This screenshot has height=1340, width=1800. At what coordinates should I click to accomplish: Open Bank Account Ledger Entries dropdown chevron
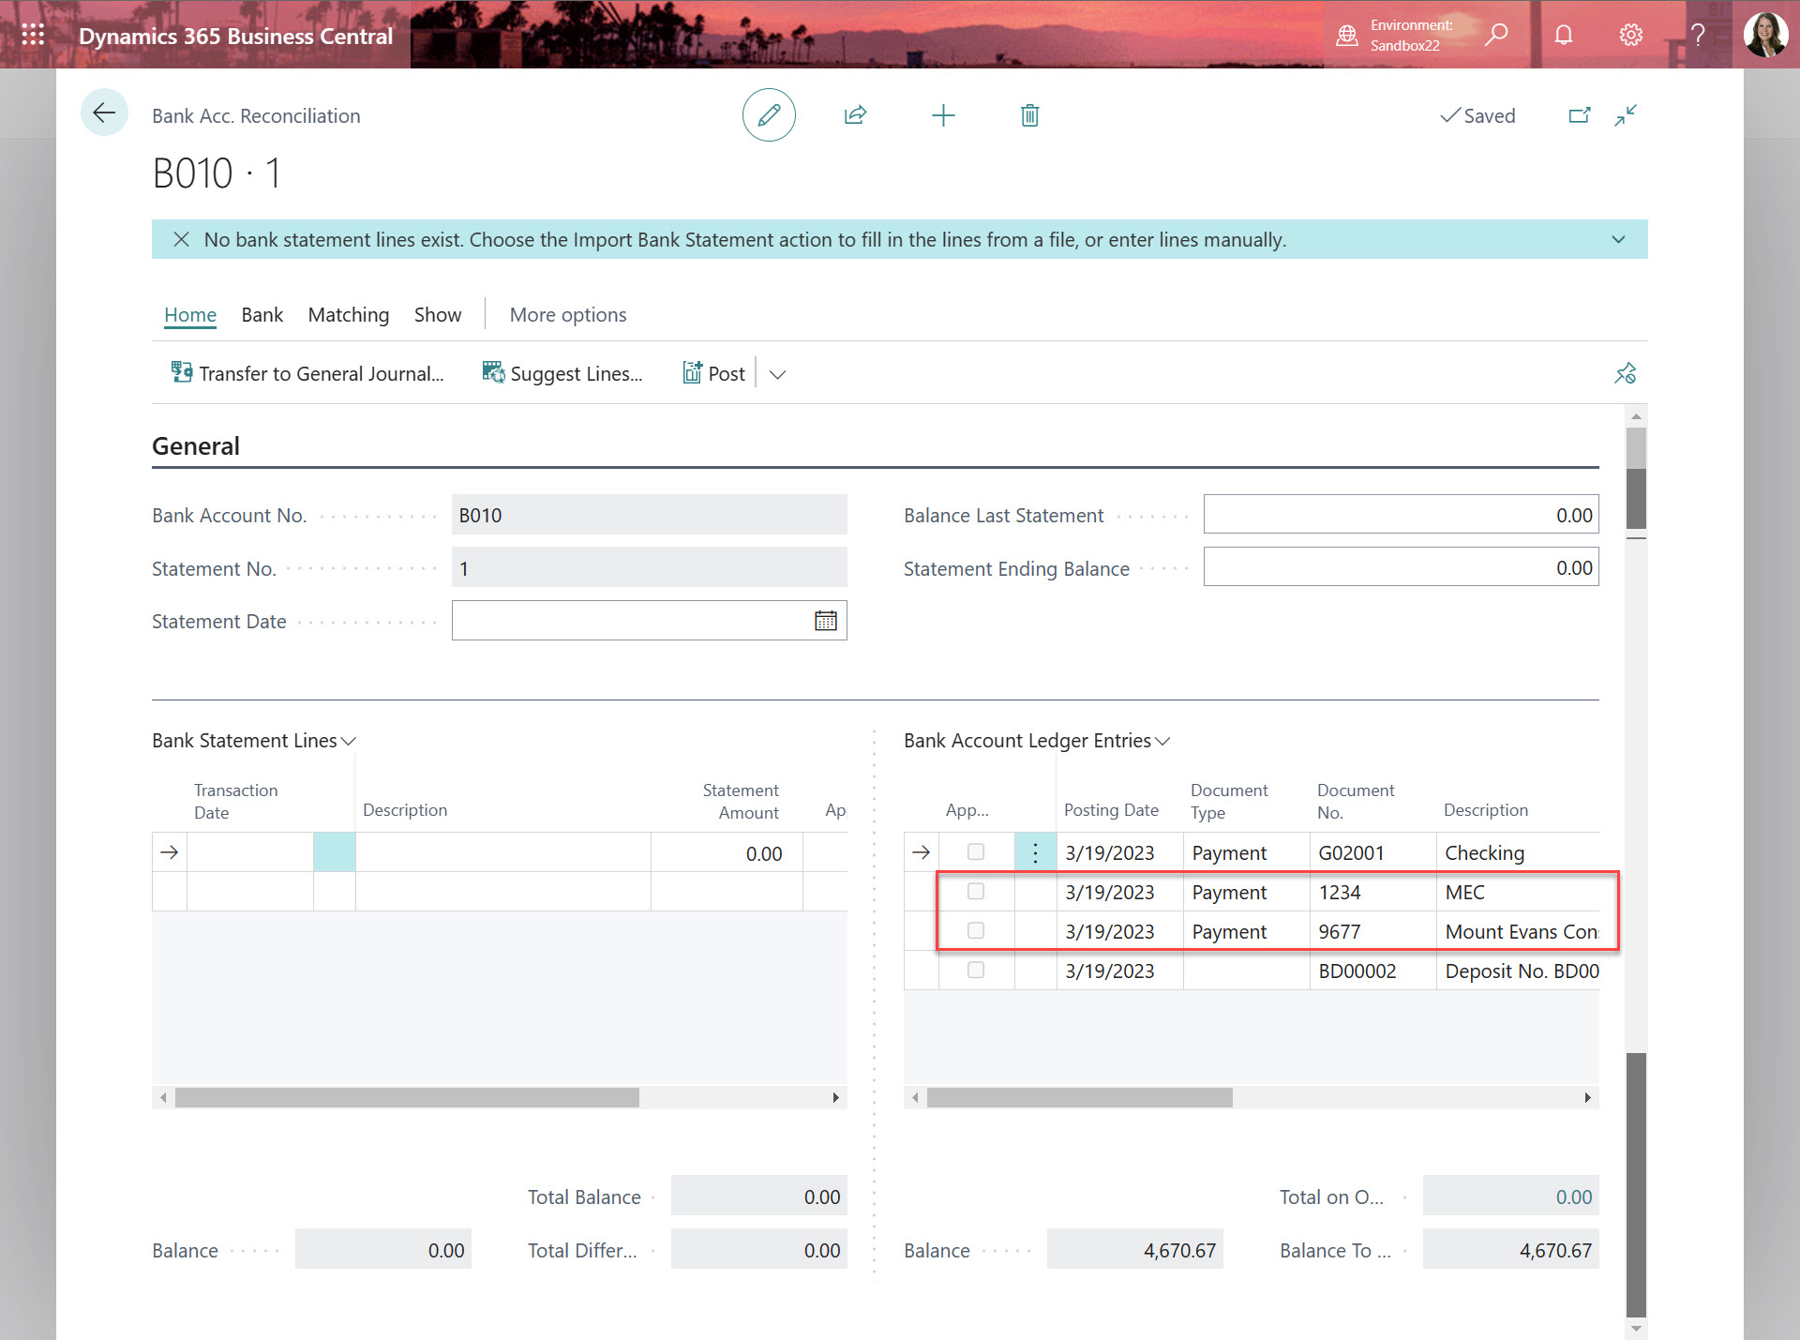point(1162,741)
